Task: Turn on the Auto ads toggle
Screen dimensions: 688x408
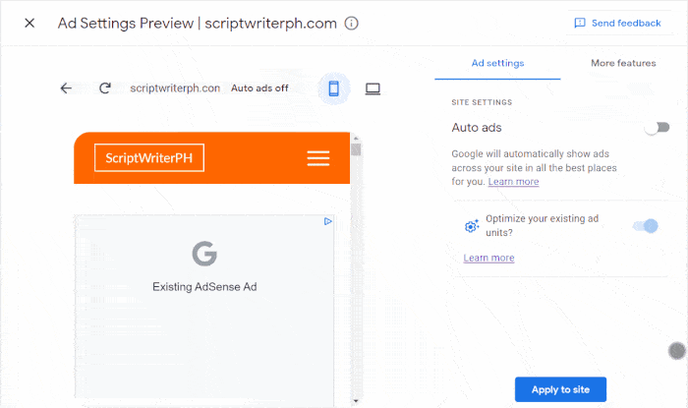Action: point(657,128)
